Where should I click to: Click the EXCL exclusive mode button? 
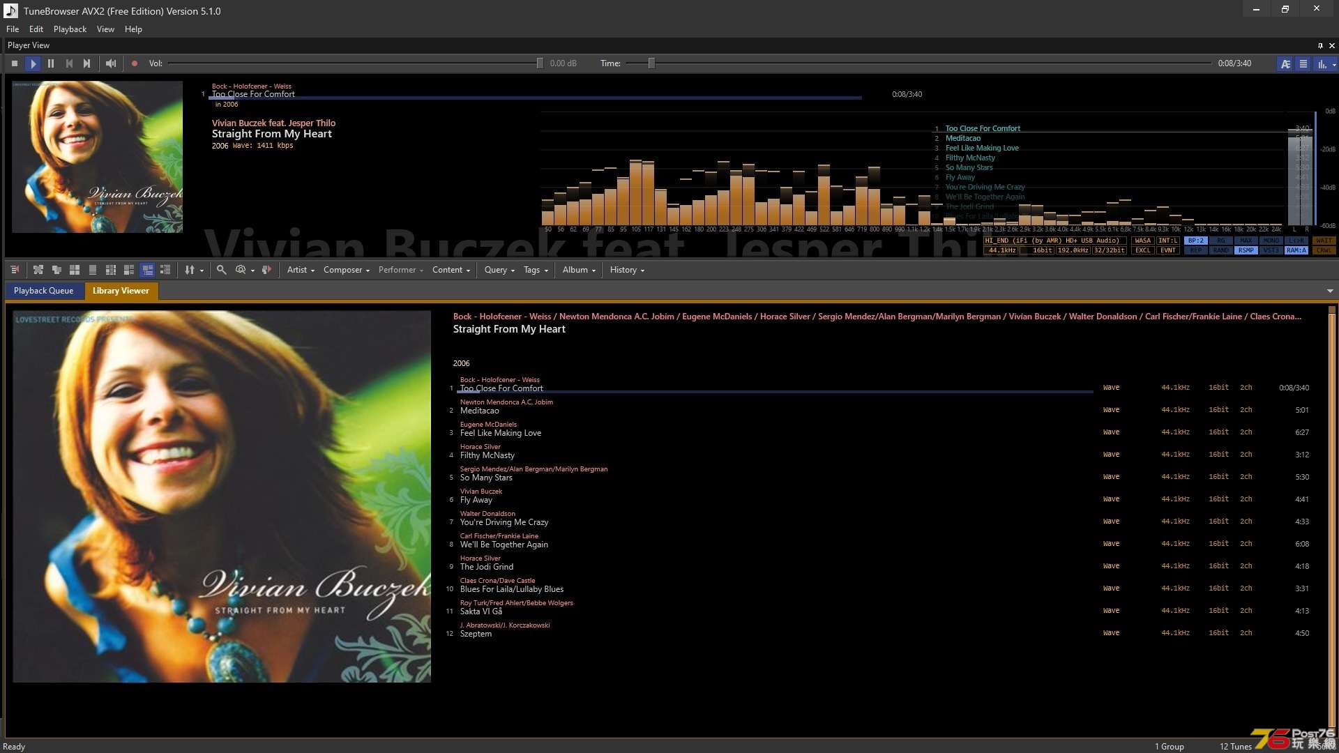click(1142, 250)
